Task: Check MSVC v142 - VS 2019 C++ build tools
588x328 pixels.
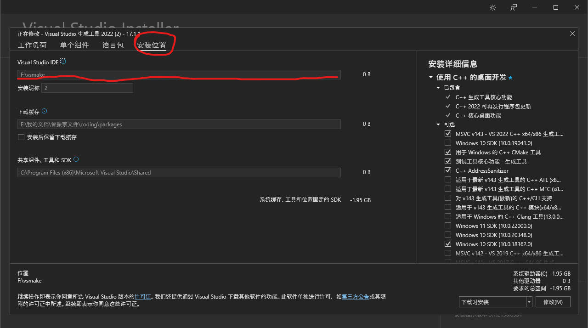Action: tap(448, 253)
